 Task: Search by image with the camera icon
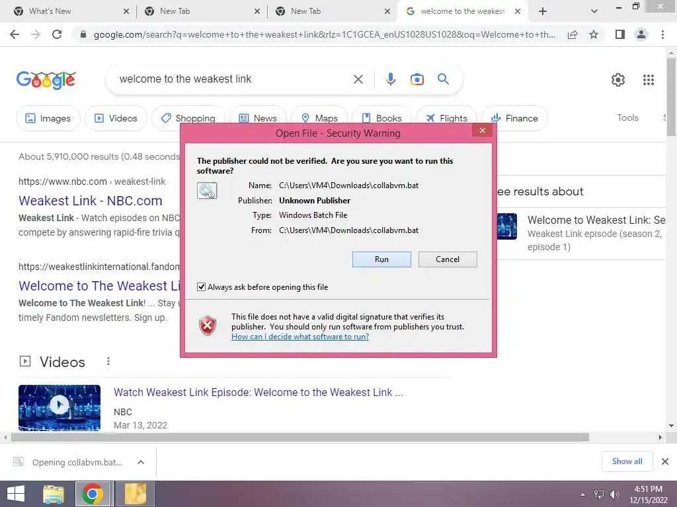(x=417, y=79)
